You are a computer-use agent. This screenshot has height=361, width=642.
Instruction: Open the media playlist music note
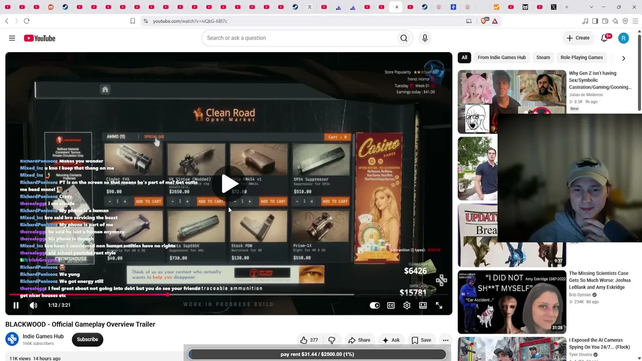585,21
